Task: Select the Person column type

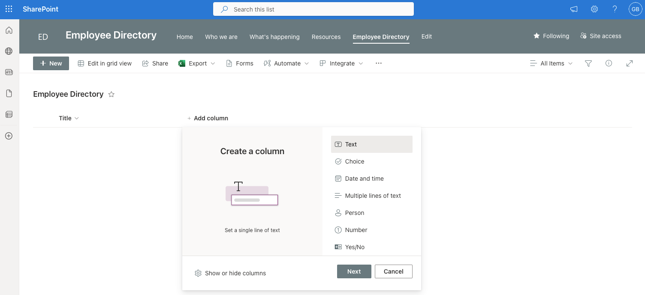Action: coord(355,213)
